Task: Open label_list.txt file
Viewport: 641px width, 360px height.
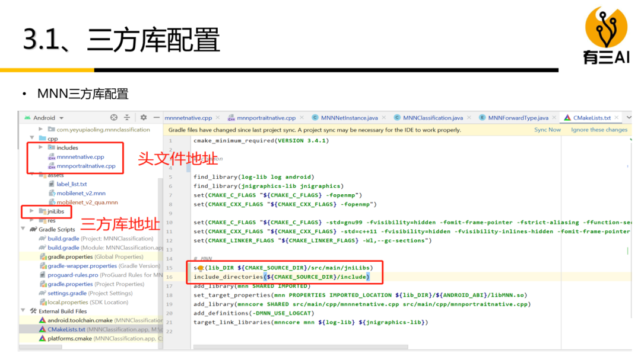Action: coord(72,184)
